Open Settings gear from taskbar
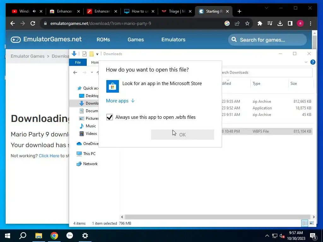Viewport: 323px width, 242px height. [x=85, y=236]
